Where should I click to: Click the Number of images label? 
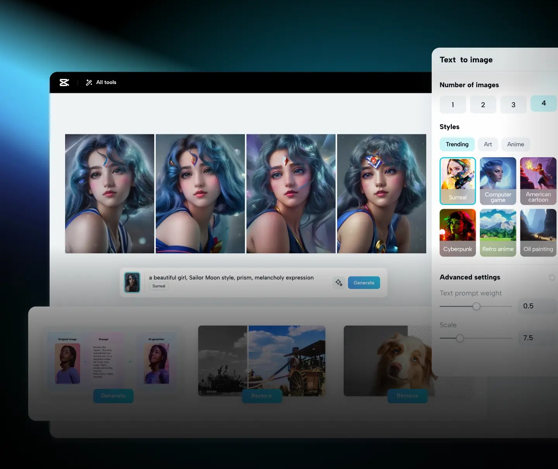tap(469, 85)
